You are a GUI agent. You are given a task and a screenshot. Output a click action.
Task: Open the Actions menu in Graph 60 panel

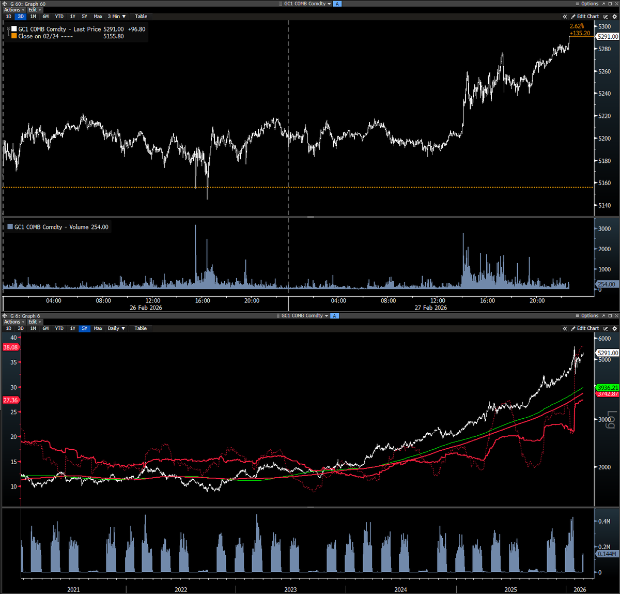click(x=13, y=10)
